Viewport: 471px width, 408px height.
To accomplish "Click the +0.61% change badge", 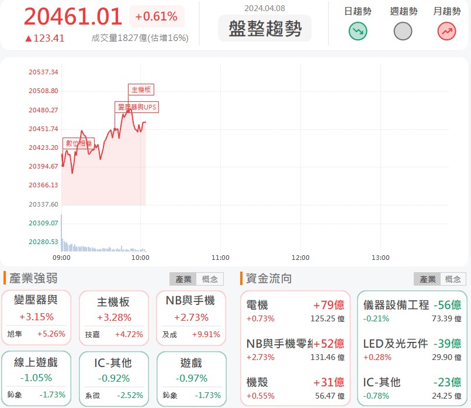I will tap(157, 16).
